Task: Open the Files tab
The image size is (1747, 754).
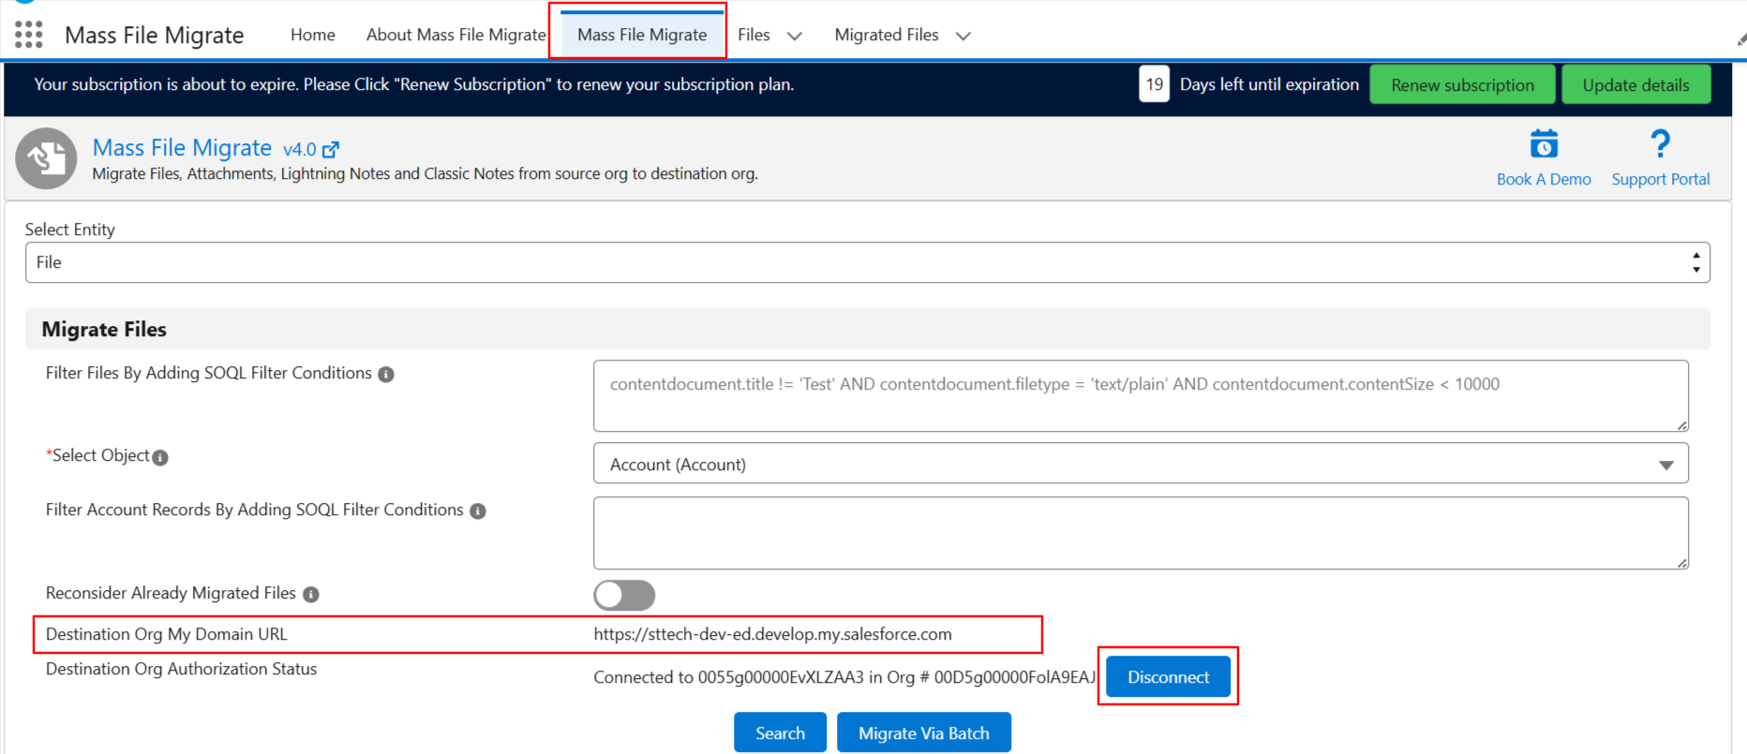Action: 754,35
